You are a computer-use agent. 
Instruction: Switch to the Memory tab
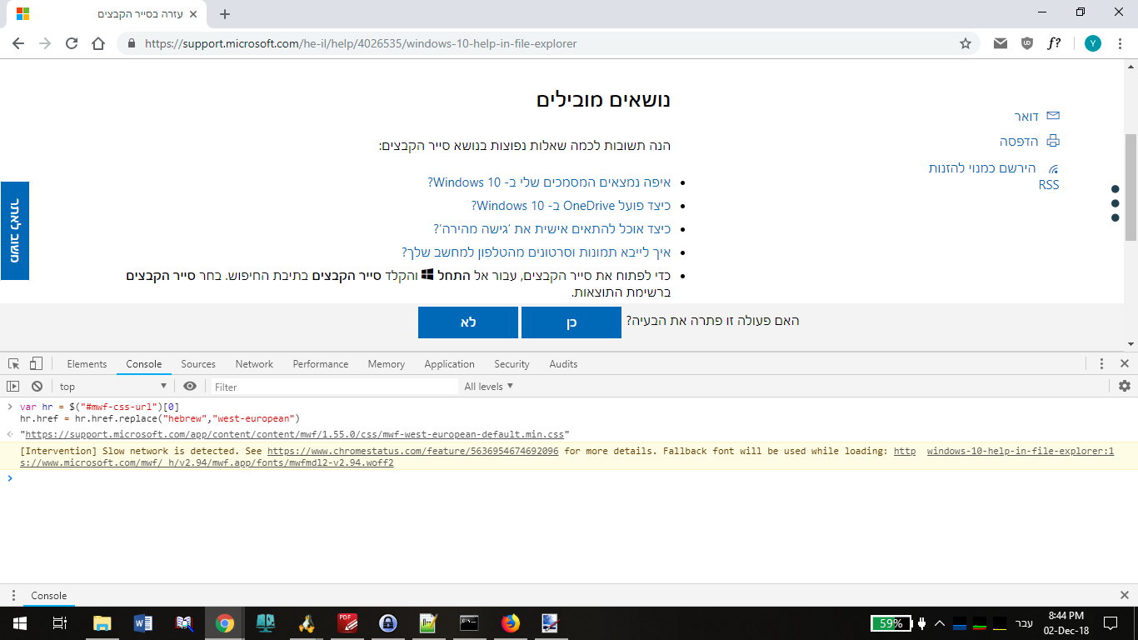click(387, 364)
